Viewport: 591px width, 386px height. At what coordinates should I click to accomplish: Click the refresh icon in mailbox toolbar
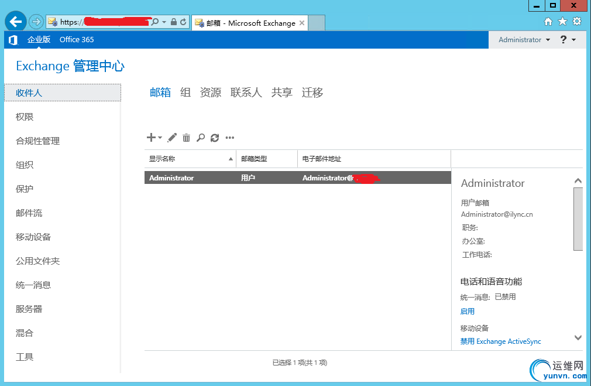click(215, 138)
